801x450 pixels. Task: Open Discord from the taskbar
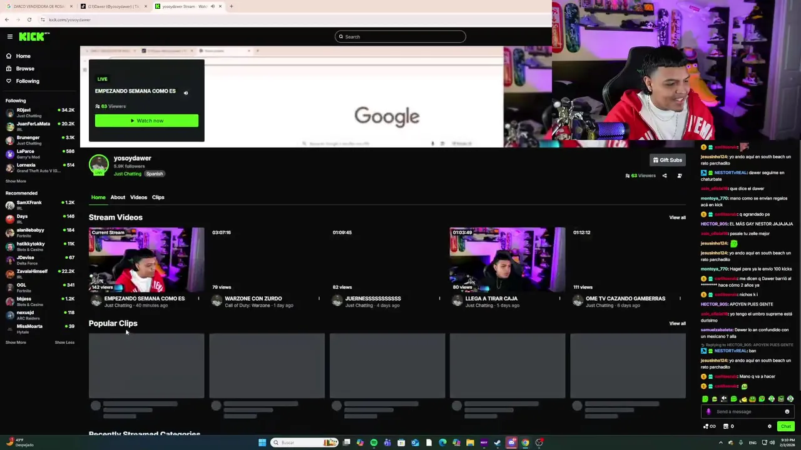click(x=511, y=442)
